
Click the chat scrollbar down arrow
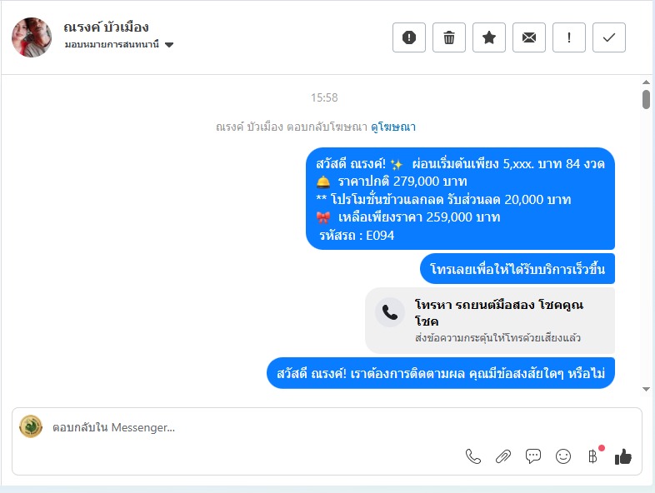pyautogui.click(x=646, y=389)
